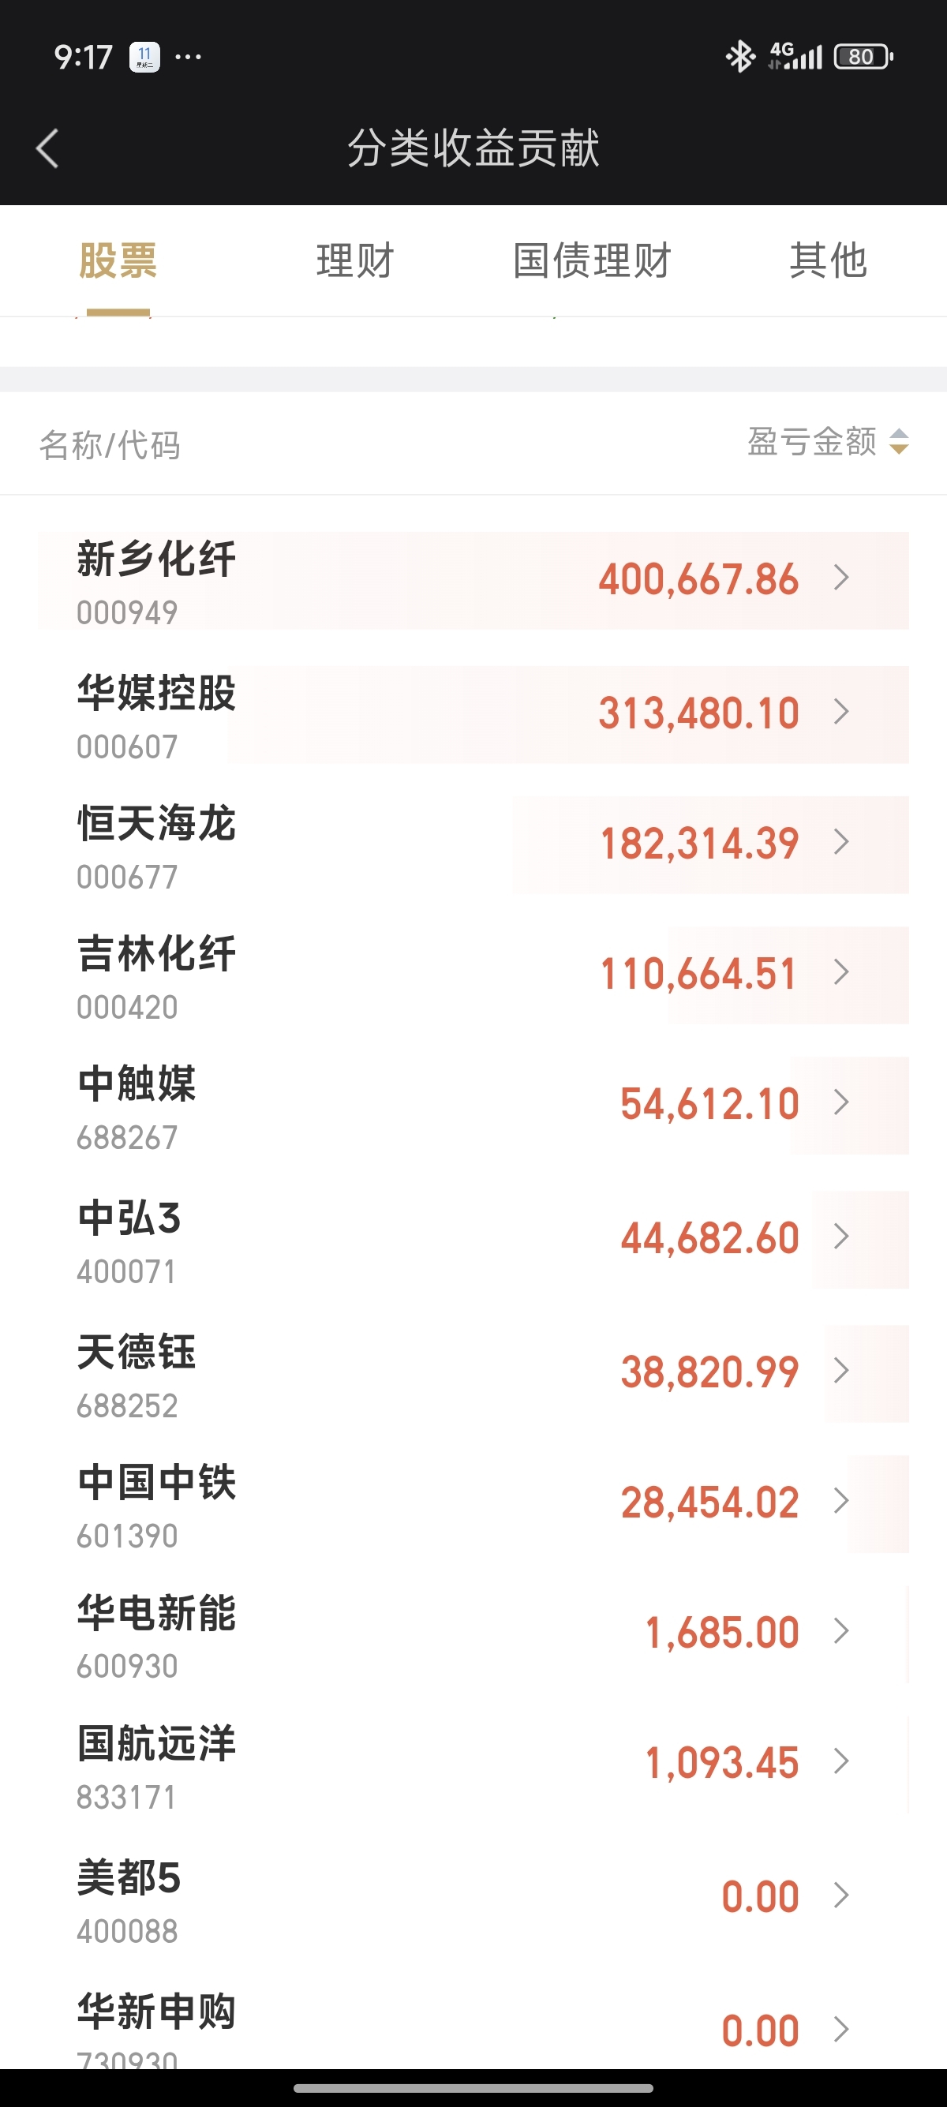Open the 中国中铁 601390 stock entry
The width and height of the screenshot is (947, 2107).
[x=473, y=1505]
